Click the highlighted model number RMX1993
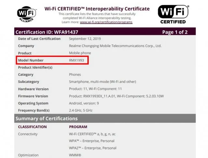 [x=78, y=60]
